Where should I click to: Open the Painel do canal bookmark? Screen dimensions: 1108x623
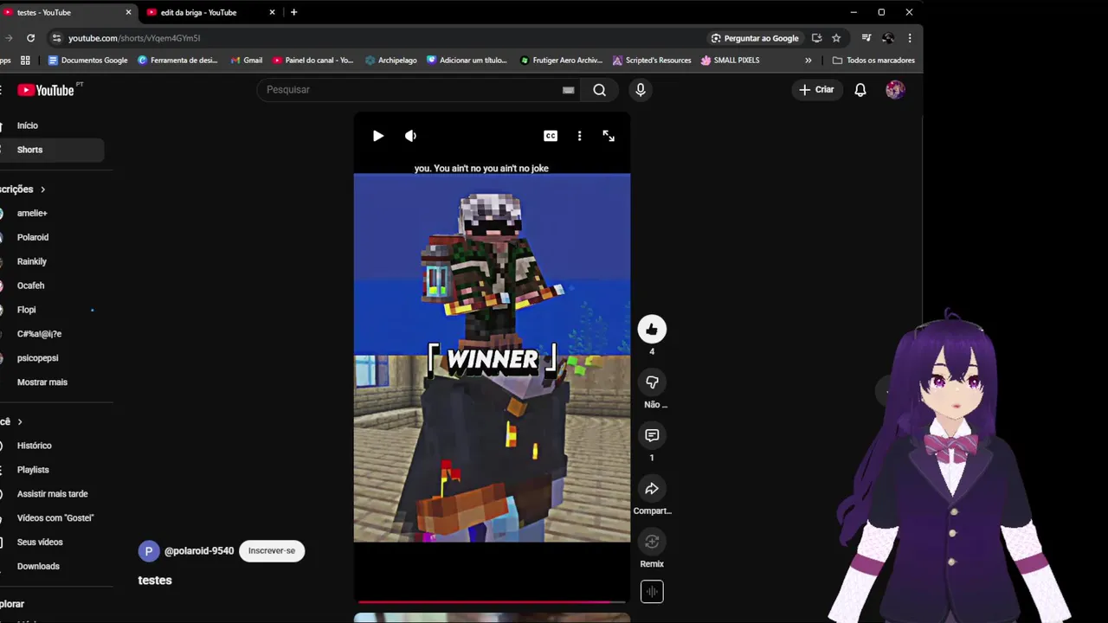313,61
